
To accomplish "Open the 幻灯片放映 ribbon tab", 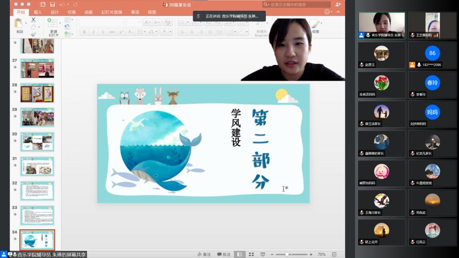I will coord(112,12).
